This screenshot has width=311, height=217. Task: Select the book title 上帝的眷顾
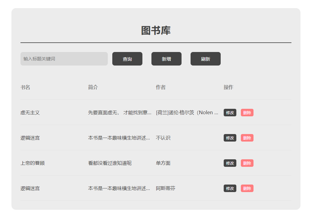(33, 163)
